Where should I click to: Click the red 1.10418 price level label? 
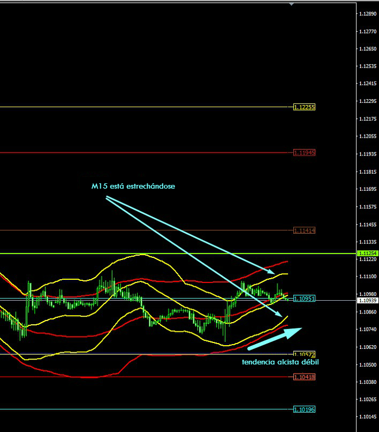click(x=304, y=377)
